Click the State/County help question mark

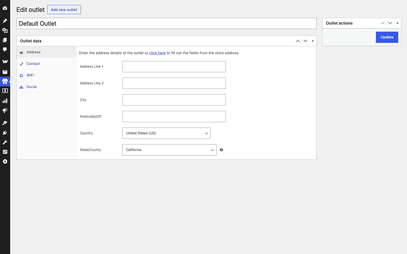[221, 150]
